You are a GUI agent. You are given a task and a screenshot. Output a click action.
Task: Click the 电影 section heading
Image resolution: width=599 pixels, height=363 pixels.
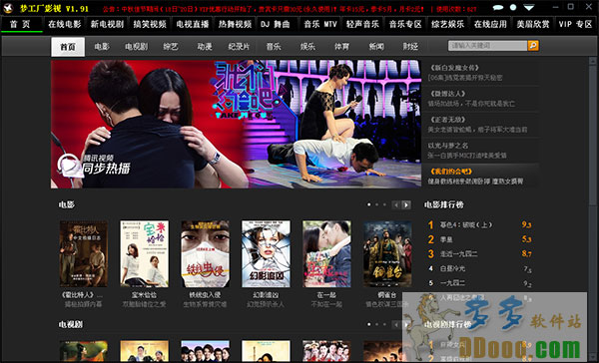[x=67, y=204]
